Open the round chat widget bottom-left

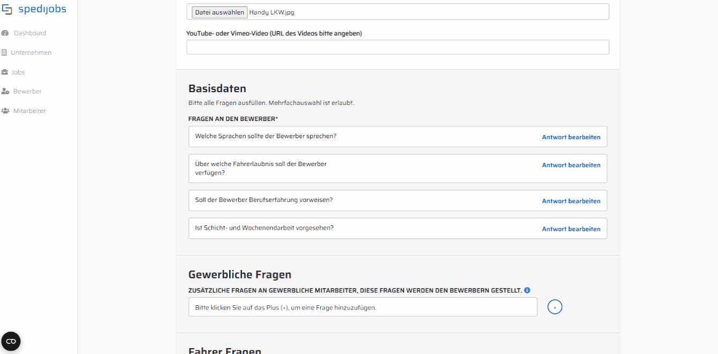point(11,341)
